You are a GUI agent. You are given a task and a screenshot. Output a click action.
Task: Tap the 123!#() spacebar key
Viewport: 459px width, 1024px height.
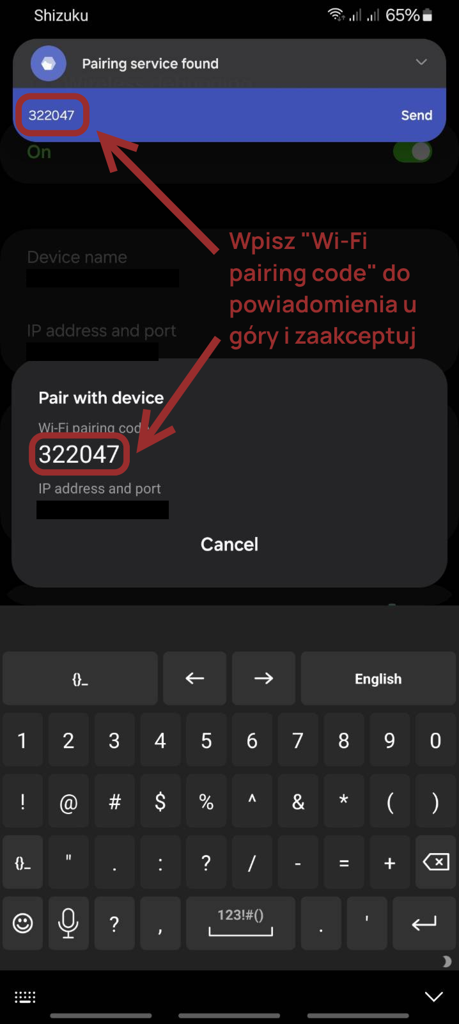(240, 924)
